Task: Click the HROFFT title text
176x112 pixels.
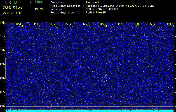Action: 17,2
